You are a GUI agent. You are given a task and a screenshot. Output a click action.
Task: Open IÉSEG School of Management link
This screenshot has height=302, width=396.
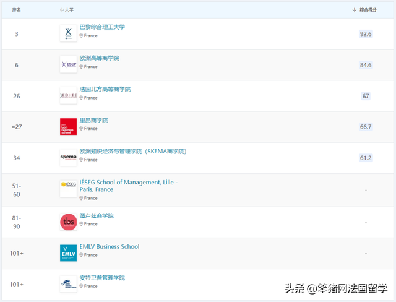[x=129, y=186]
